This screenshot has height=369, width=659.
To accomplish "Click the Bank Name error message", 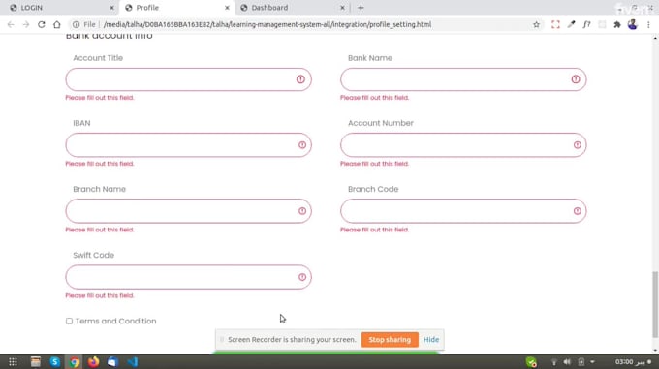I will (x=374, y=98).
